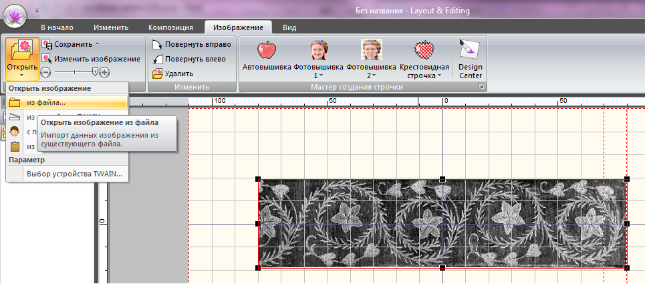This screenshot has width=645, height=284.
Task: Click the Открыть image folder icon
Action: 22,50
